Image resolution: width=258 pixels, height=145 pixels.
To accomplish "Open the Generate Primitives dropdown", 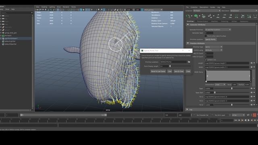I will [218, 30].
